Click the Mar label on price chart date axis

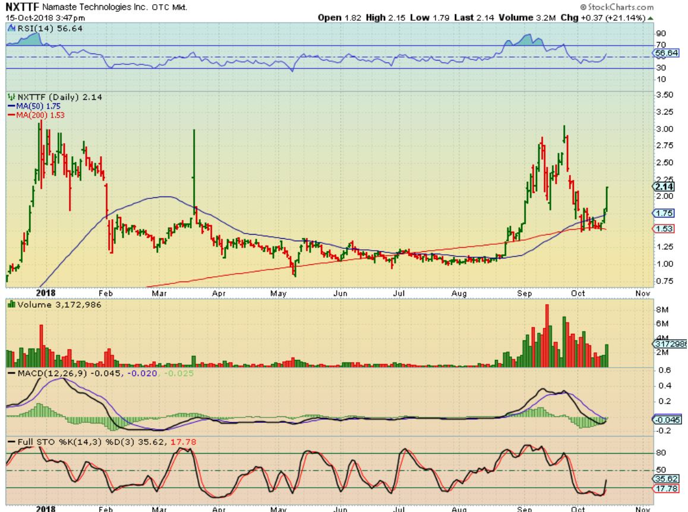tap(159, 293)
